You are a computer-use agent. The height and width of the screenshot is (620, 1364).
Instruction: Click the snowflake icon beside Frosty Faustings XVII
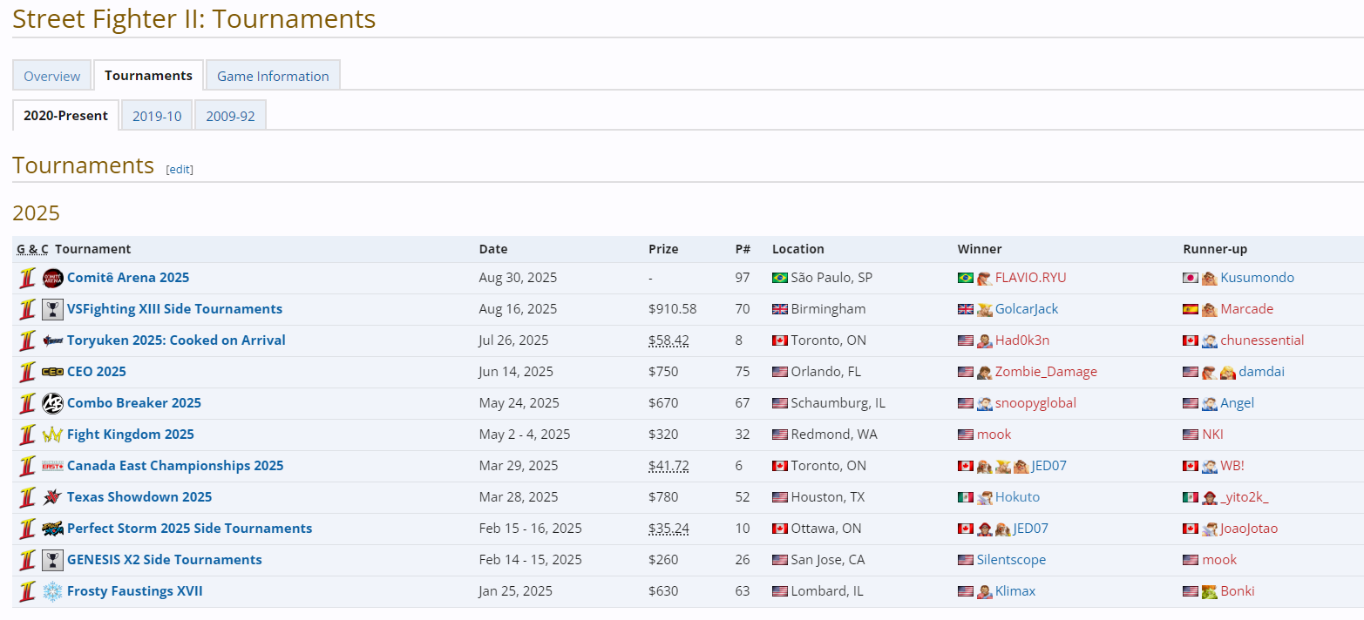tap(52, 591)
